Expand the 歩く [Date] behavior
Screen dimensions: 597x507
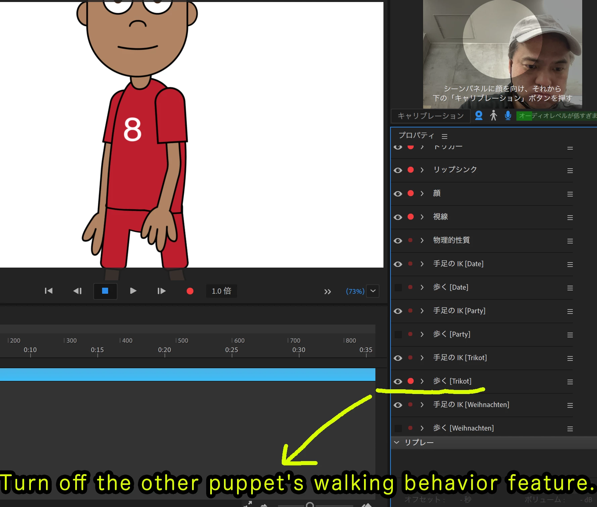pyautogui.click(x=422, y=287)
